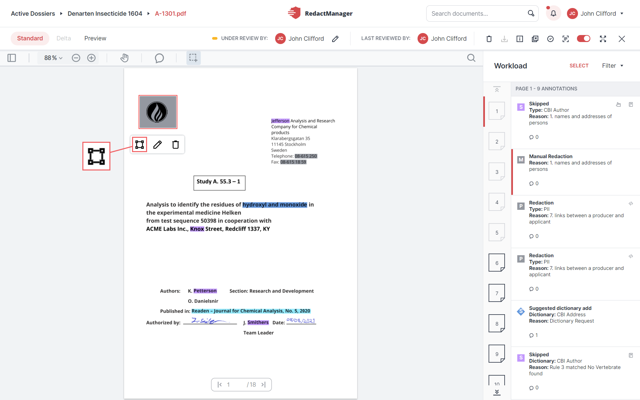Screen dimensions: 640x400
Task: Click the search icon in search documents field
Action: coord(531,13)
